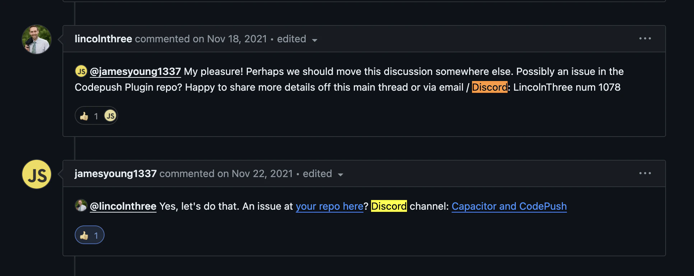Screen dimensions: 694x276
Task: Open the Nov 18, 2021 comment timestamp
Action: coord(237,39)
